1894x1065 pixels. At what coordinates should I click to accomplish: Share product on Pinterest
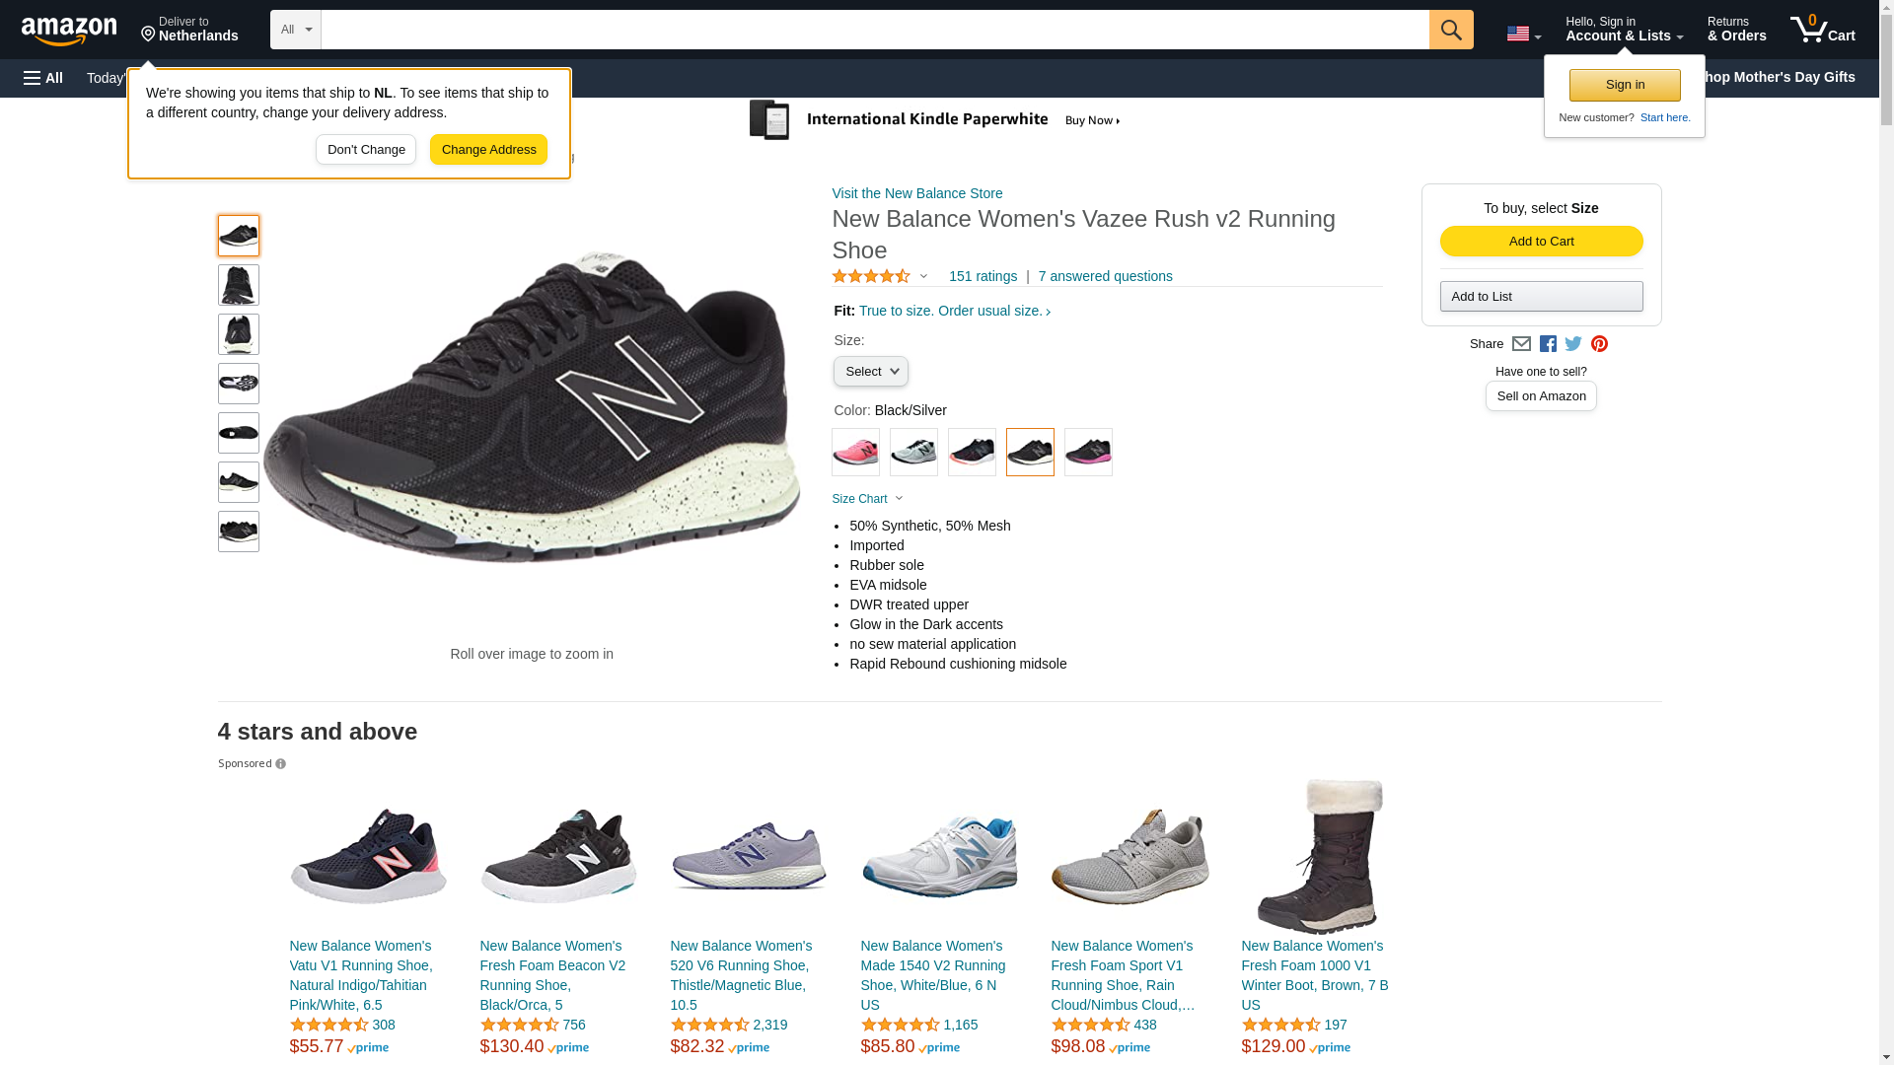[x=1599, y=344]
